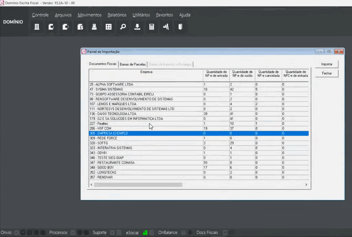Open the Relatórios menu
The width and height of the screenshot is (352, 237).
tap(117, 15)
